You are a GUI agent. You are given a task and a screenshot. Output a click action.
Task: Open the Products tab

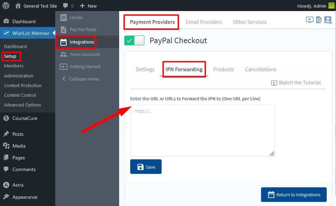223,69
